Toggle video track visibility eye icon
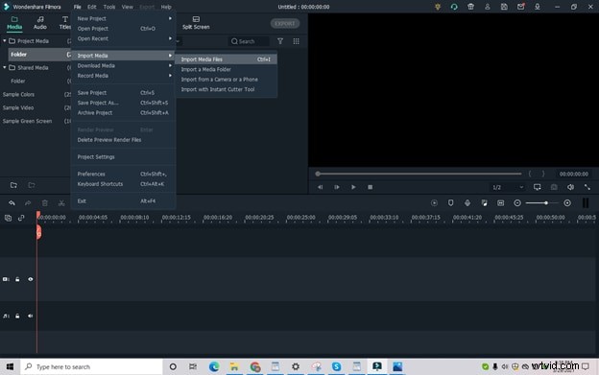 tap(30, 279)
